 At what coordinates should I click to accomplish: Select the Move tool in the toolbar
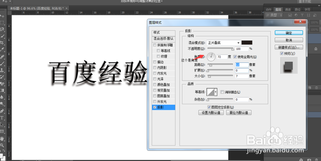point(2,16)
